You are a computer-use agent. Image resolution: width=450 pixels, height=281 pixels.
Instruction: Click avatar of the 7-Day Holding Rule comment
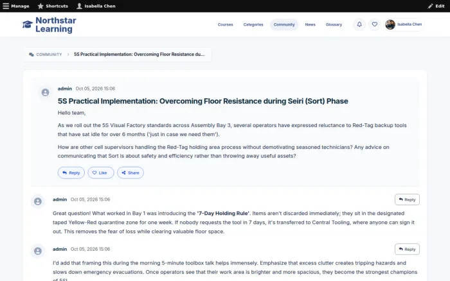tap(38, 201)
